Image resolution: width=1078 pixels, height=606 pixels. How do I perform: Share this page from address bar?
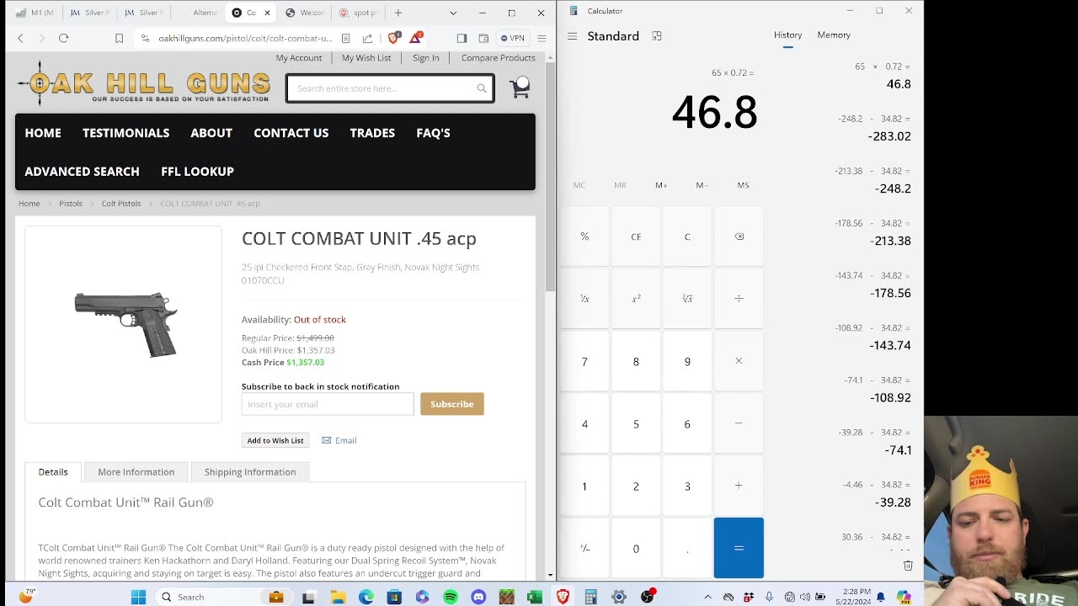coord(367,38)
